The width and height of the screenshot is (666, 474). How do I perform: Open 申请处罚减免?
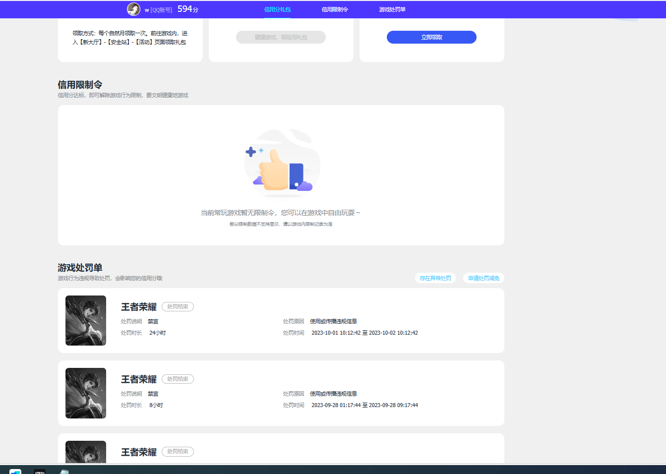484,278
